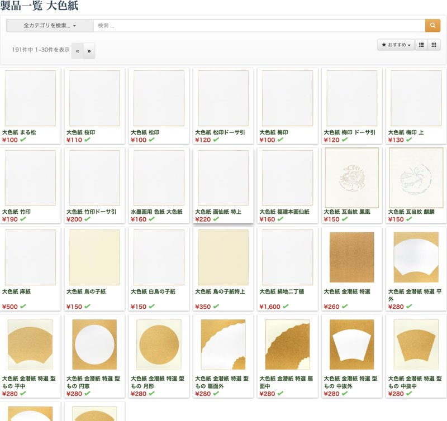The image size is (447, 421).
Task: Go to the previous results page
Action: 77,51
